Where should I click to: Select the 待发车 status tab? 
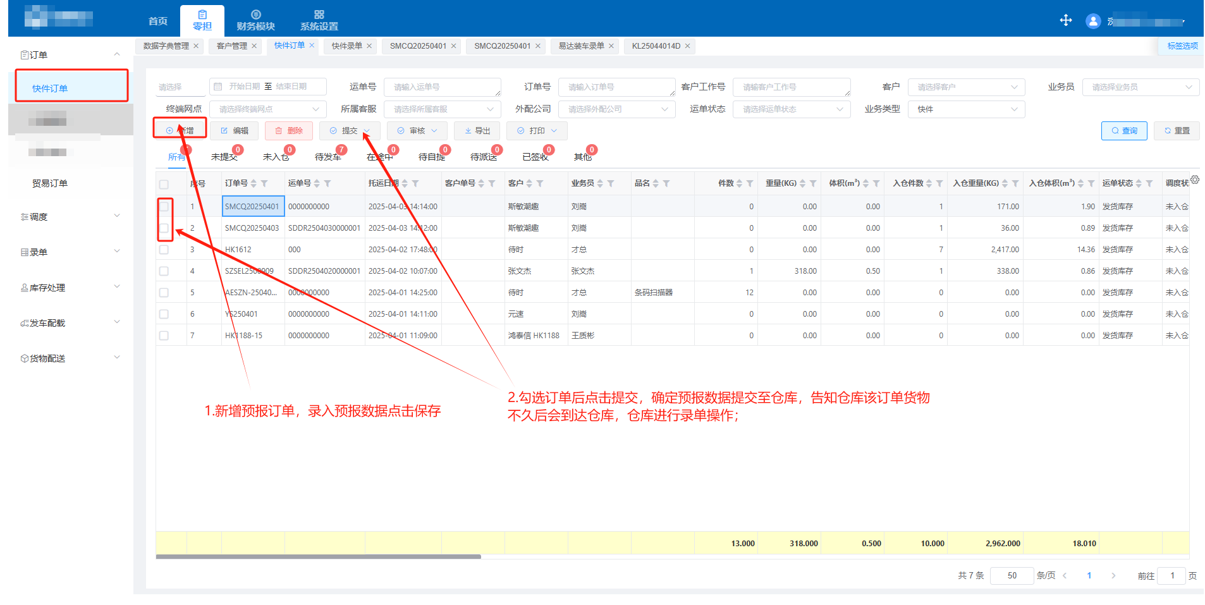(x=328, y=157)
